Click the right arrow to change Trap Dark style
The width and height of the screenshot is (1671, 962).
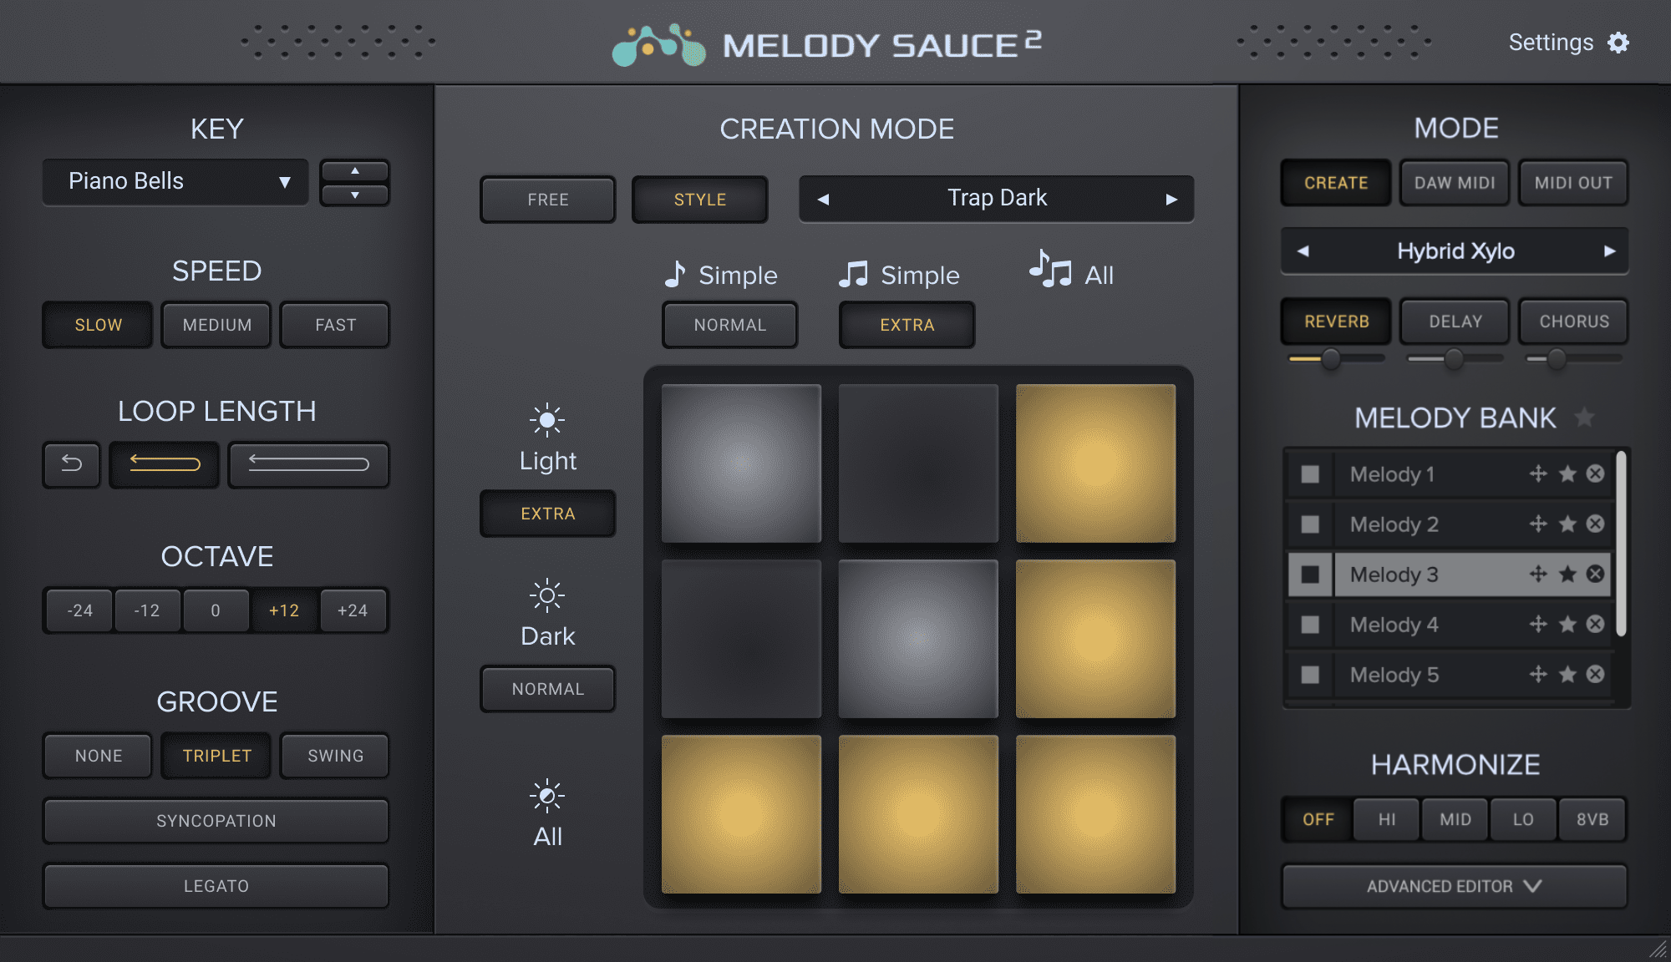click(x=1172, y=199)
